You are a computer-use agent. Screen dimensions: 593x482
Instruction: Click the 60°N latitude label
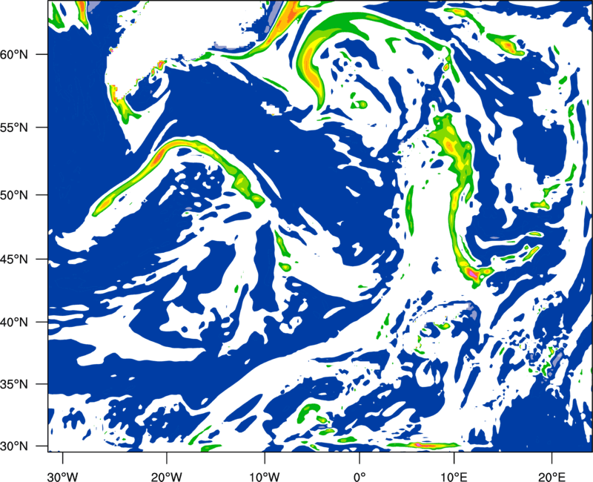click(x=14, y=54)
